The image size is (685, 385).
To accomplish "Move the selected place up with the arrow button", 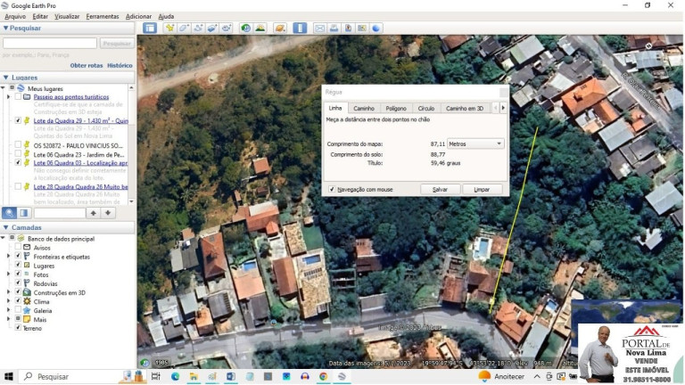I will (x=93, y=213).
